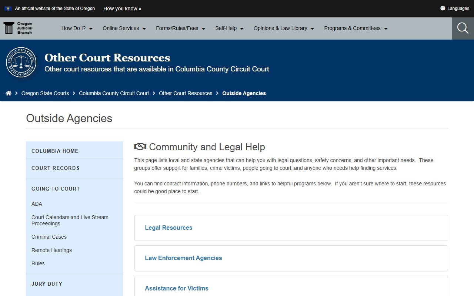Viewport: 474px width, 296px height.
Task: Open the Languages selector
Action: (x=455, y=8)
